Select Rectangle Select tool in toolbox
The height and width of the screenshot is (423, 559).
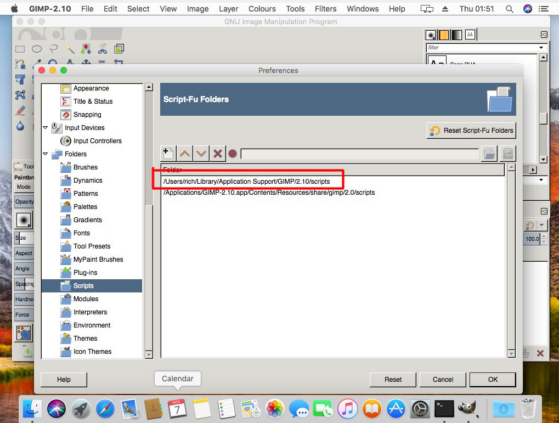(x=20, y=49)
